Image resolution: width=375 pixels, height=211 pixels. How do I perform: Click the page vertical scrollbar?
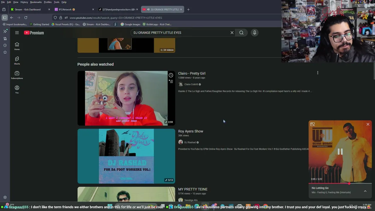[374, 70]
